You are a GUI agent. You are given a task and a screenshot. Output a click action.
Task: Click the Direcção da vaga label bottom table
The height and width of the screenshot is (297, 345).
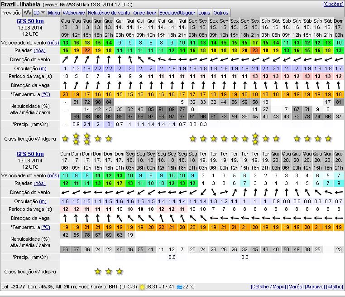click(30, 218)
